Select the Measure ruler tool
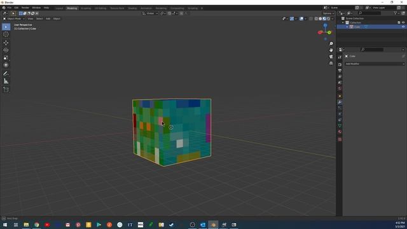The height and width of the screenshot is (229, 407). pyautogui.click(x=6, y=81)
